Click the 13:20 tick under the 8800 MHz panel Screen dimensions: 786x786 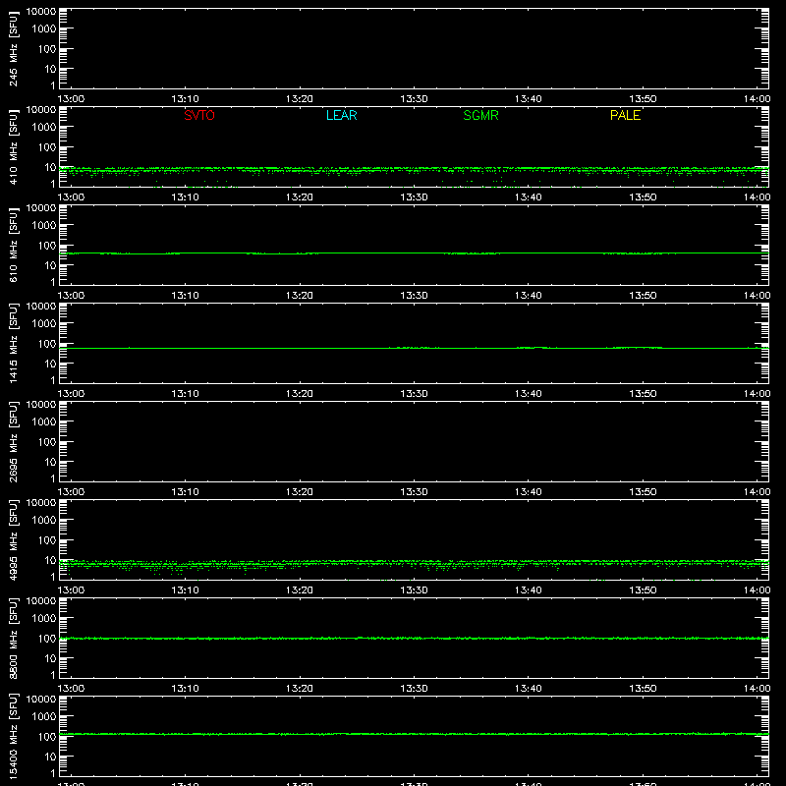300,689
